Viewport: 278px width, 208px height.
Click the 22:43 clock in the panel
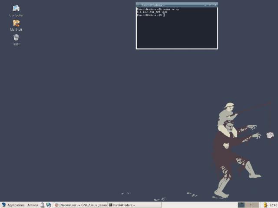(x=273, y=205)
